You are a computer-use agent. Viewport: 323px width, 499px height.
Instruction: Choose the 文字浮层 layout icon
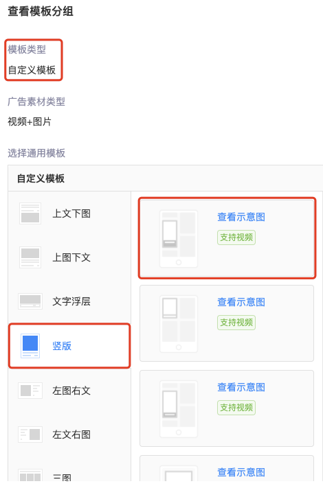click(x=30, y=301)
